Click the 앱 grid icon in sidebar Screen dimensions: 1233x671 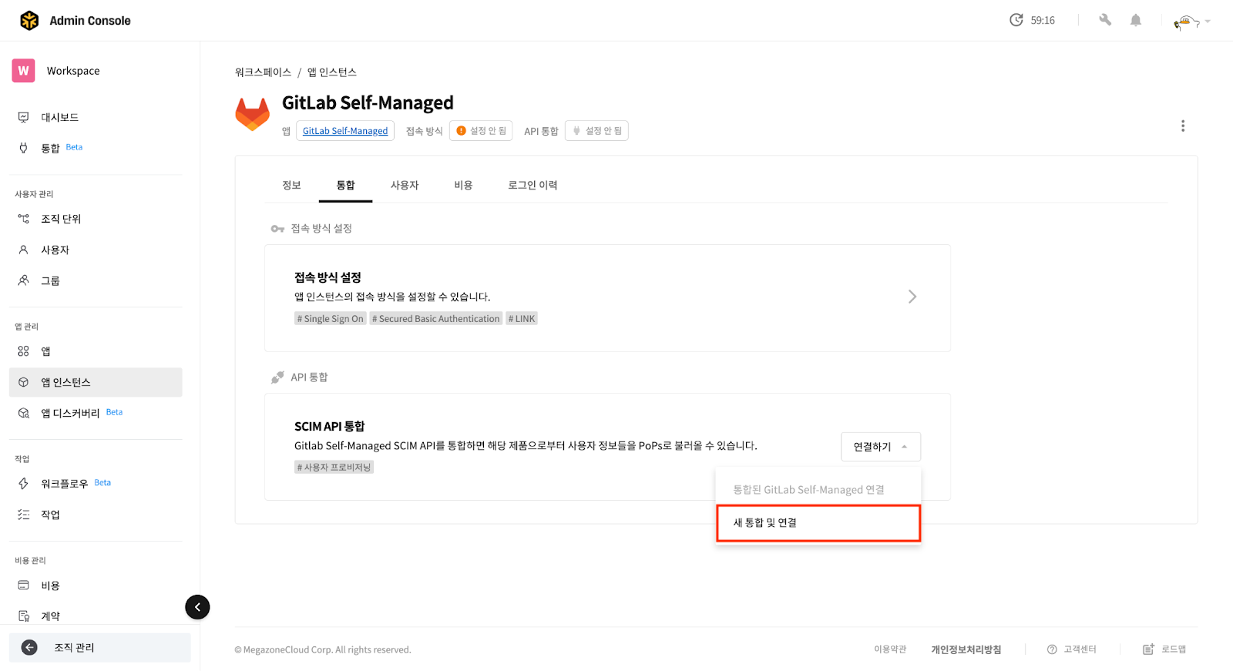24,351
